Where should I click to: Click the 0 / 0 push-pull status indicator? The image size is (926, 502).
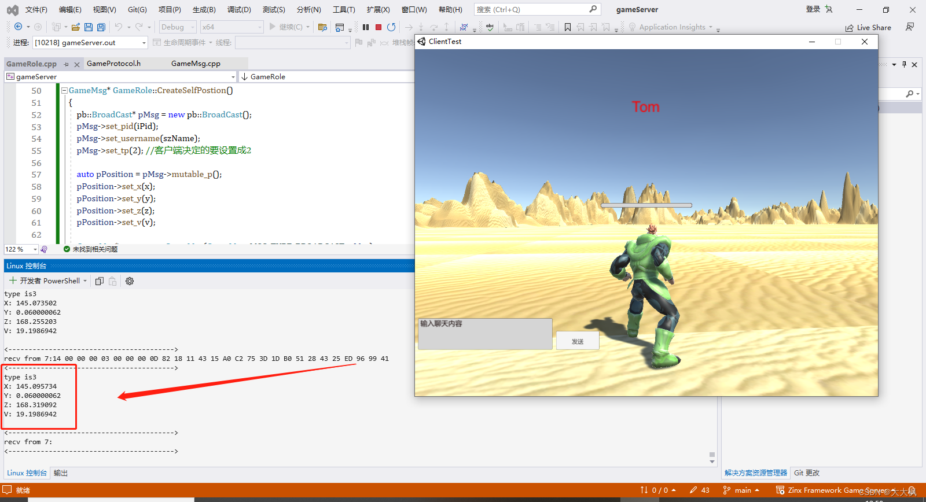[658, 490]
